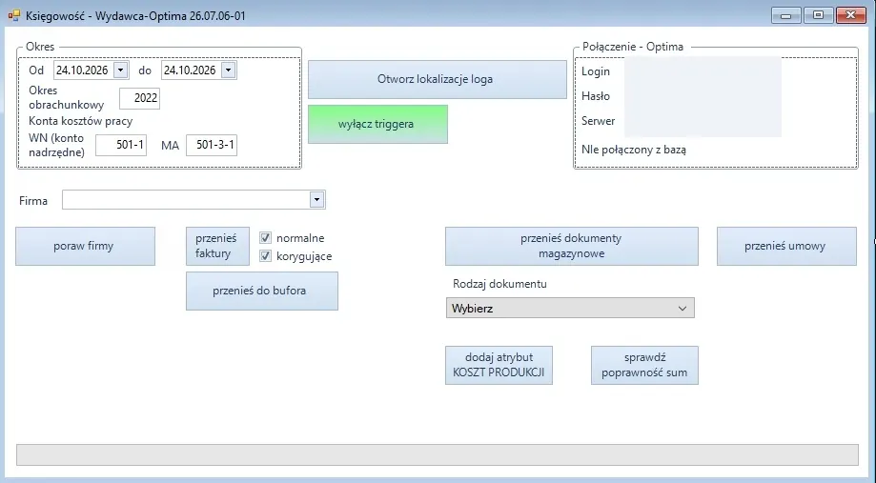The width and height of the screenshot is (876, 483).
Task: Click the progress bar at the bottom
Action: click(x=438, y=455)
